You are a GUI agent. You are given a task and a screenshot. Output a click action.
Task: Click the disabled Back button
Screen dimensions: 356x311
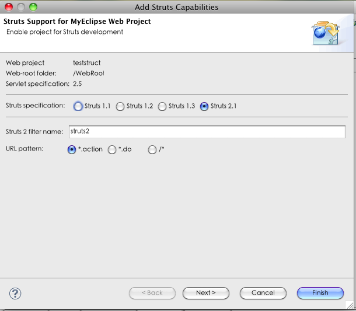coord(152,293)
